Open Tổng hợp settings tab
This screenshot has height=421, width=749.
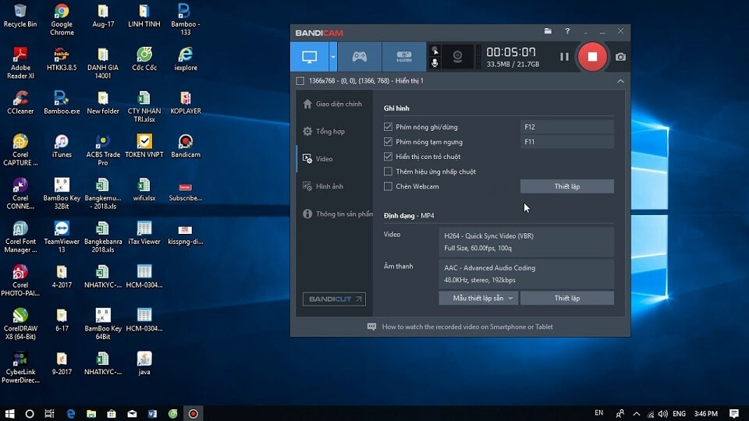coord(335,131)
